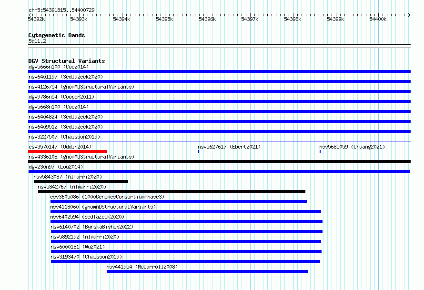Select the dgv5668n100 (Coe2014) variant bar
The height and width of the screenshot is (290, 424).
click(219, 111)
